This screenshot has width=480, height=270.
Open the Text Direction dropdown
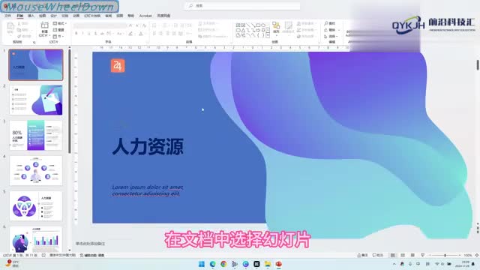[x=208, y=23]
